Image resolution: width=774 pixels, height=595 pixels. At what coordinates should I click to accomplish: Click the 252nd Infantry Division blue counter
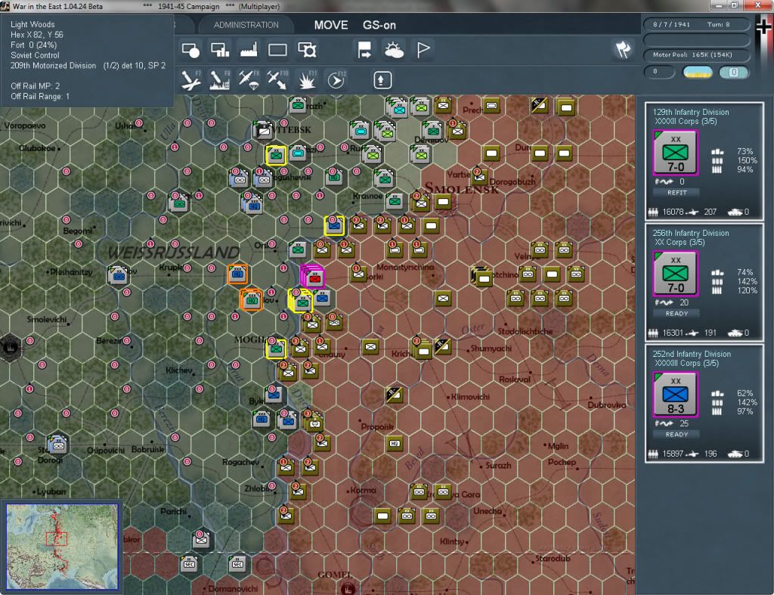[x=675, y=395]
